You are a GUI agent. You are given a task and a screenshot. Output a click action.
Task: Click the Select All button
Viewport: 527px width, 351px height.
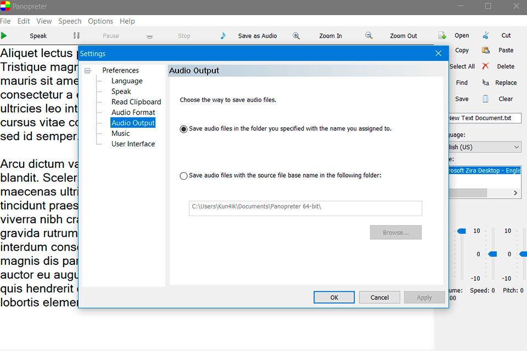(x=462, y=66)
